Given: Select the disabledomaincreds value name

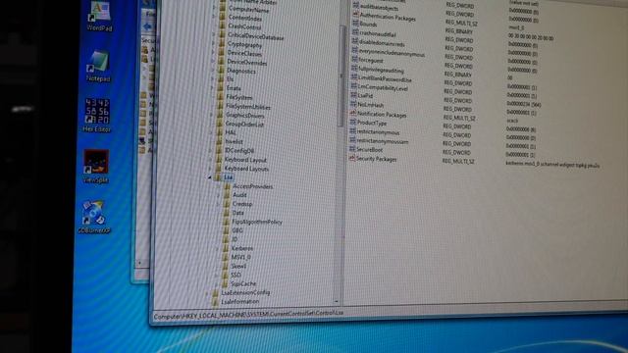Looking at the screenshot, I should click(382, 43).
